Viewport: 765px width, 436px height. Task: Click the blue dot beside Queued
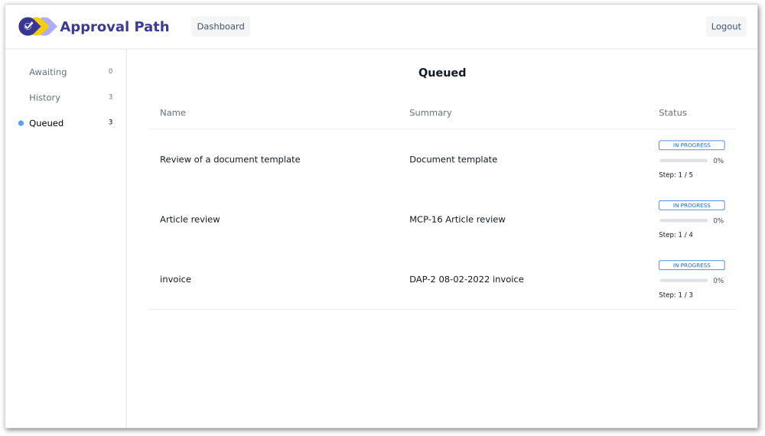coord(21,123)
